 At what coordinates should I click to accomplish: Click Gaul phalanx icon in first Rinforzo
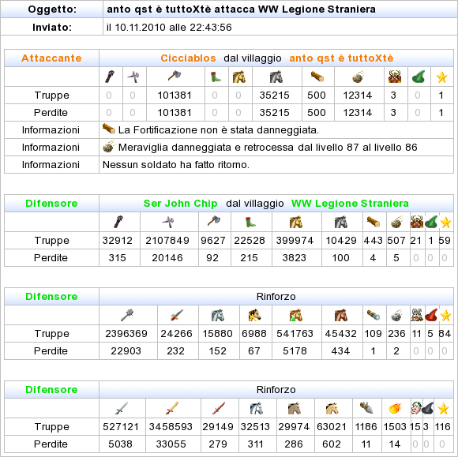(127, 316)
